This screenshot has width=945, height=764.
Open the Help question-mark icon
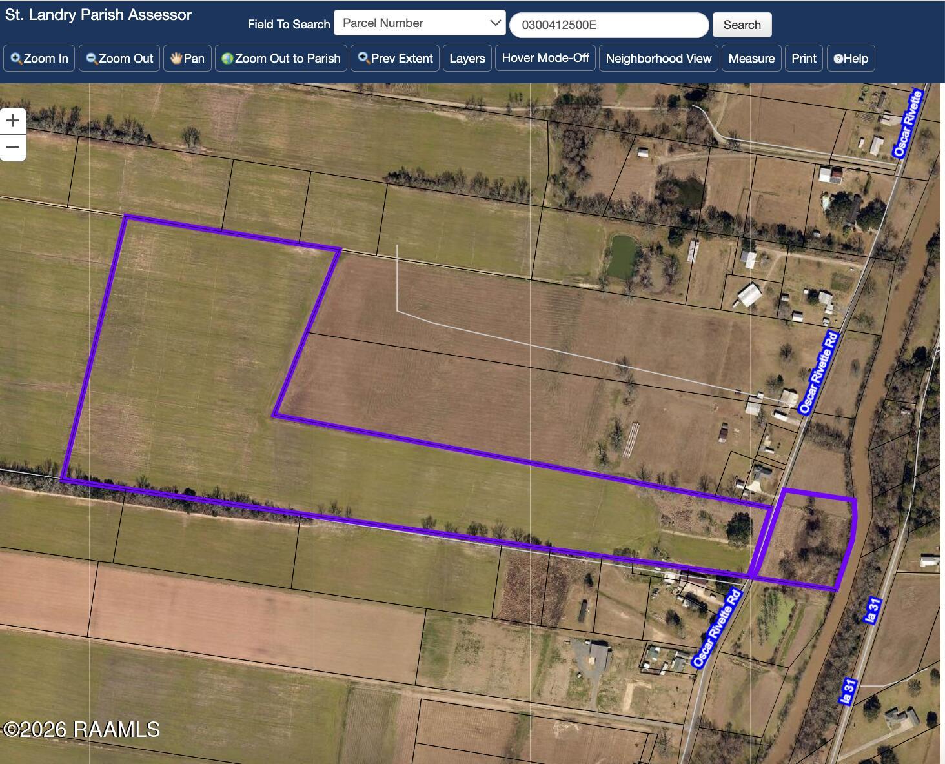pos(838,59)
